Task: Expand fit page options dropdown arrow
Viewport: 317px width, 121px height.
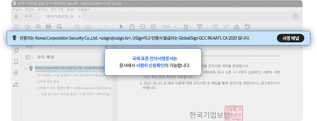Action: click(190, 26)
